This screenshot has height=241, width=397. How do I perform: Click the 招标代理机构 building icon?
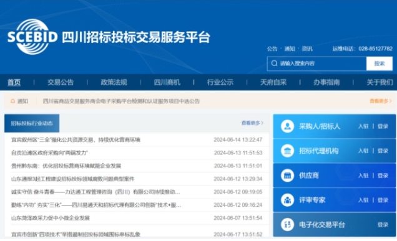point(287,151)
